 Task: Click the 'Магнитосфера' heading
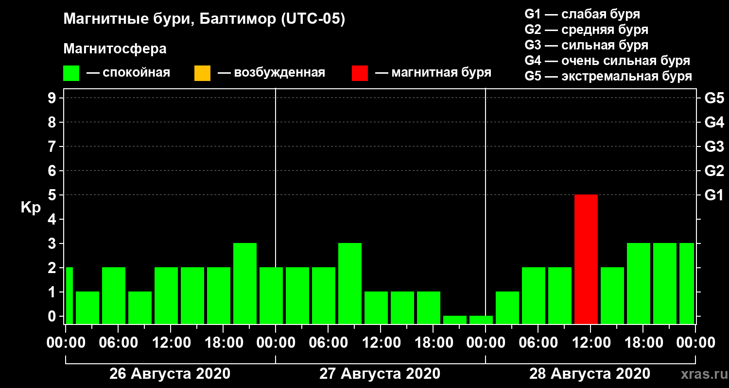pyautogui.click(x=115, y=49)
